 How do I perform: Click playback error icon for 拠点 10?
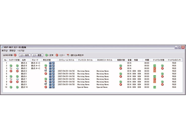tap(46, 87)
